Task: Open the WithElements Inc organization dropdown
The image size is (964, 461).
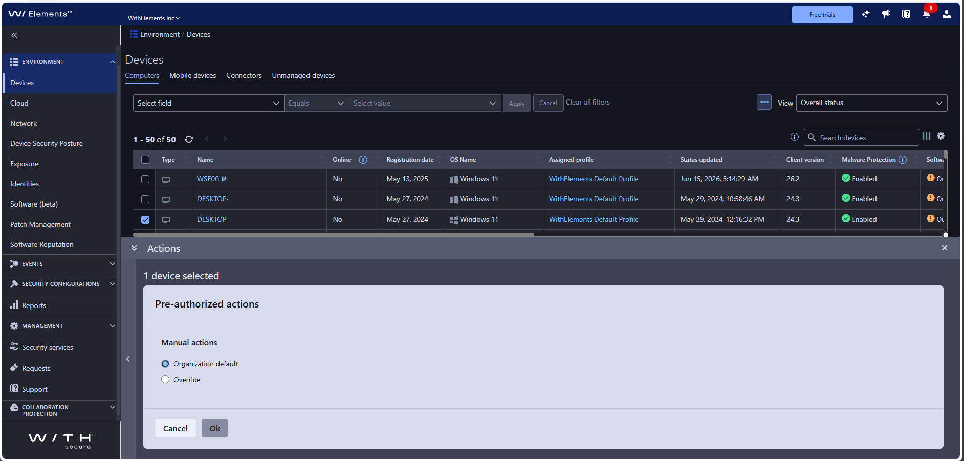Action: [x=154, y=18]
